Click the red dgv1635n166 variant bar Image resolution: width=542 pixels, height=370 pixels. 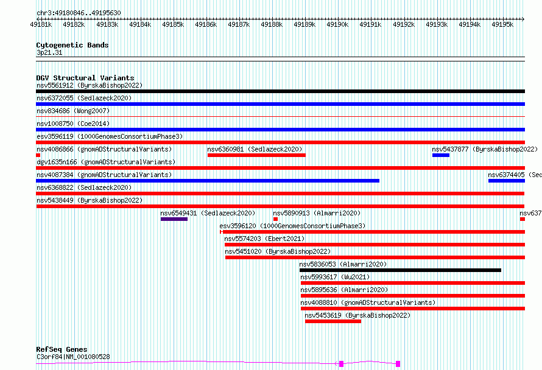280,168
